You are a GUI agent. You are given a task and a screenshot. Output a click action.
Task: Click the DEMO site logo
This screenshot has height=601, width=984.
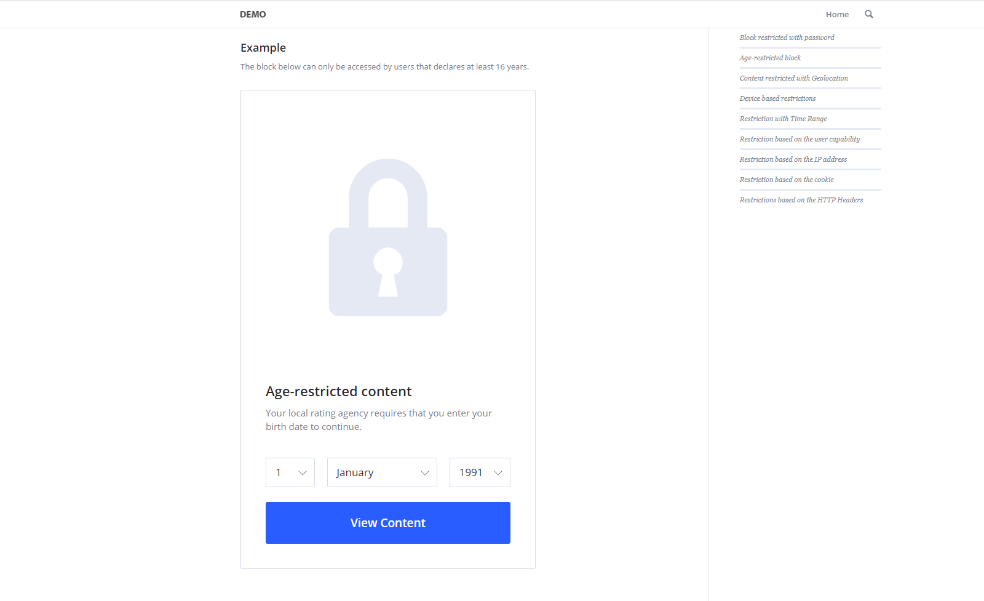(x=253, y=14)
